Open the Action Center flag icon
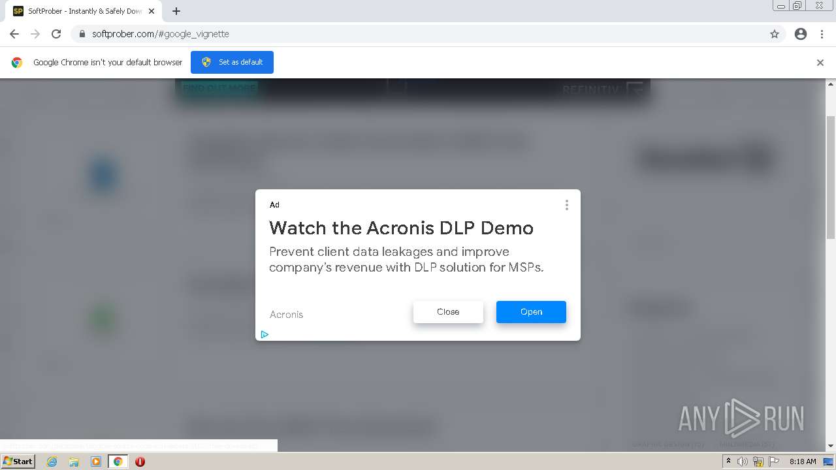This screenshot has width=836, height=470. coord(774,462)
